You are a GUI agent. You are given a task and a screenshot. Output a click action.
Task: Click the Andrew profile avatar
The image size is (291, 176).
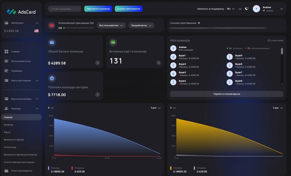(257, 9)
